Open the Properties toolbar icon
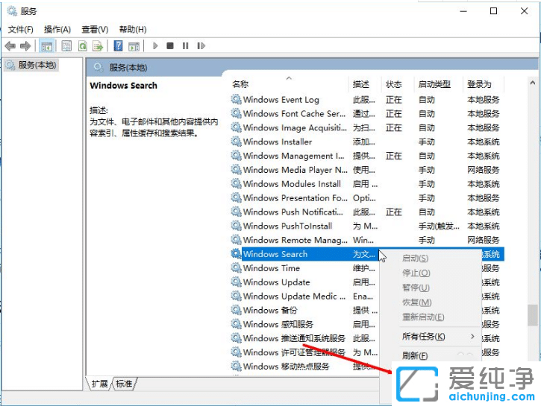Screen dimensions: 541x406 66,45
